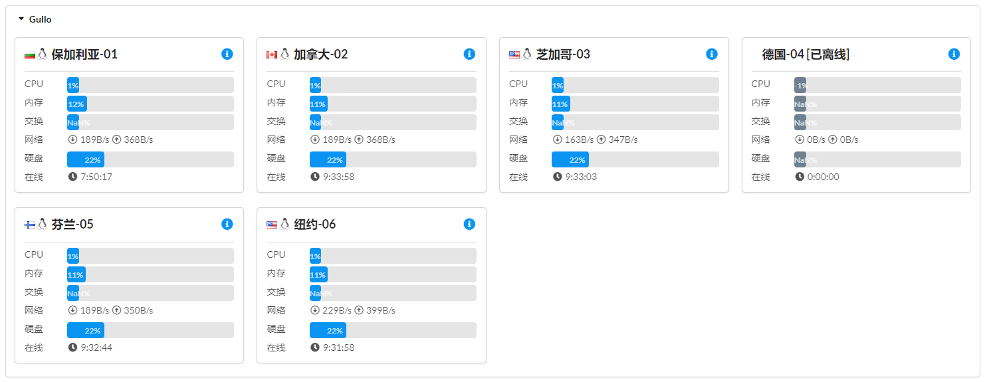Click the Canadian flag on 加拿大-02
Screen dimensions: 991x382
pyautogui.click(x=271, y=54)
